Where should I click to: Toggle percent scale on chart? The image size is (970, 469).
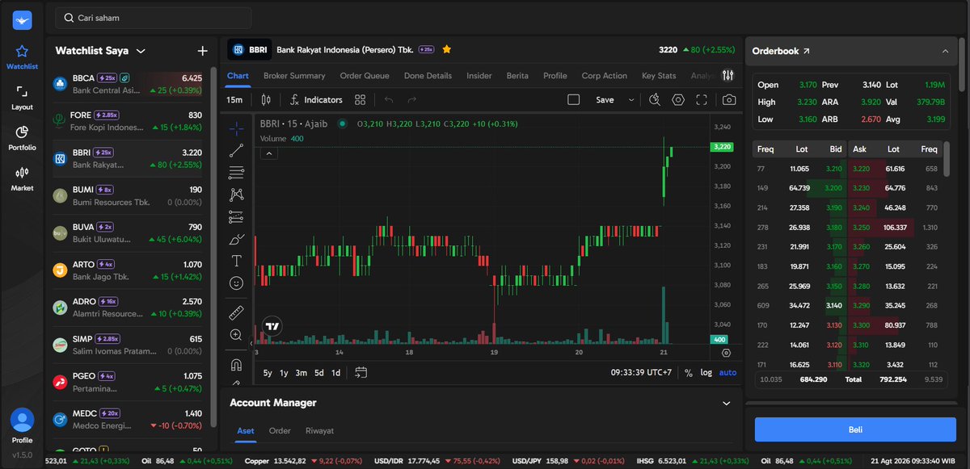click(689, 373)
